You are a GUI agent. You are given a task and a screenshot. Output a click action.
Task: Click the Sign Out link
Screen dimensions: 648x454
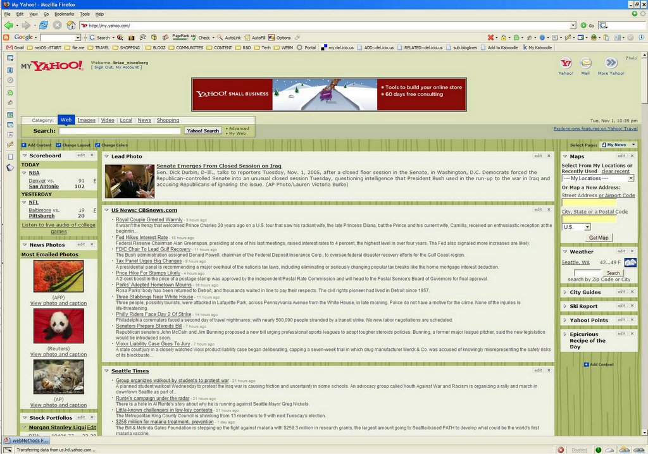103,67
